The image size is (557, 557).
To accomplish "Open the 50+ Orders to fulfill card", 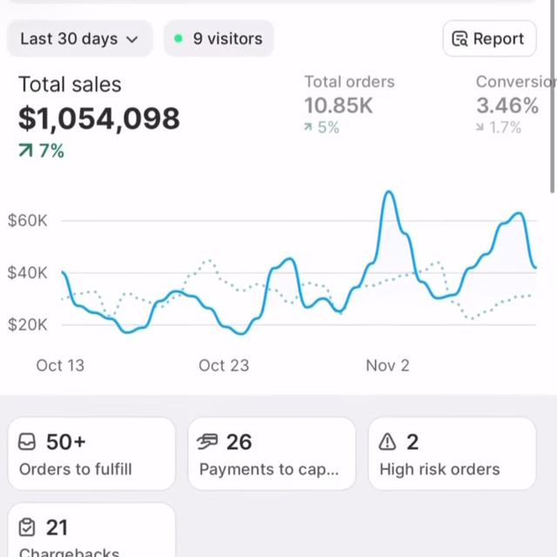I will pyautogui.click(x=91, y=454).
